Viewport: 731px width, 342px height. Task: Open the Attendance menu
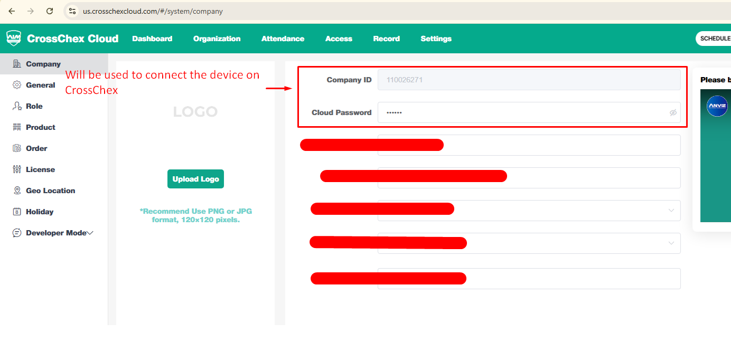coord(283,39)
